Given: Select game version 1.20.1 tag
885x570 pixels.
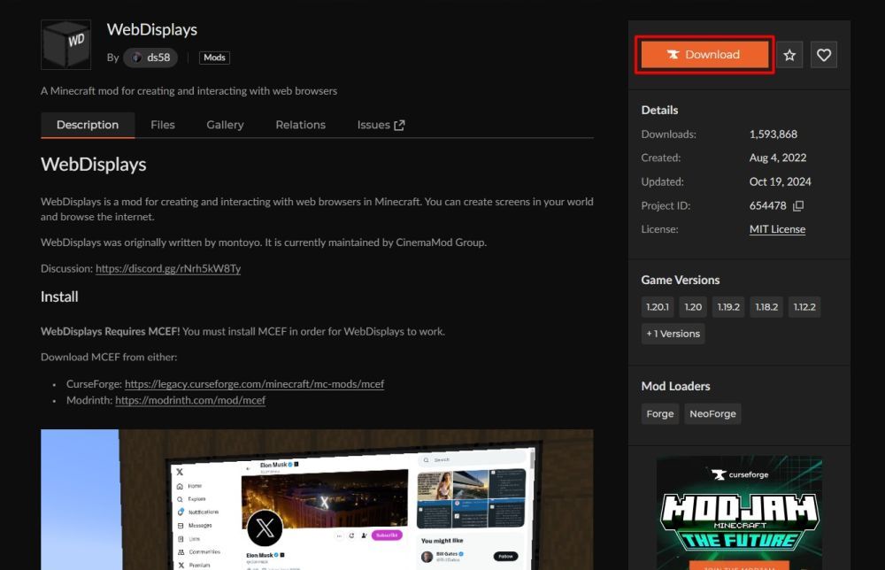Looking at the screenshot, I should (x=658, y=307).
